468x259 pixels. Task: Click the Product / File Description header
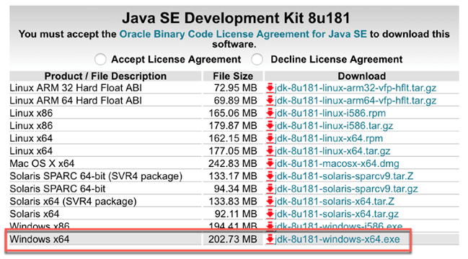[105, 76]
